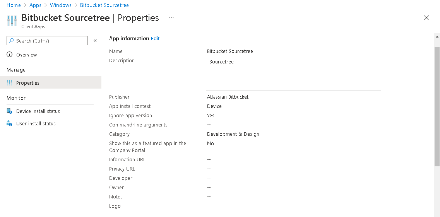This screenshot has height=217, width=440.
Task: Open the Overview menu item
Action: click(26, 55)
